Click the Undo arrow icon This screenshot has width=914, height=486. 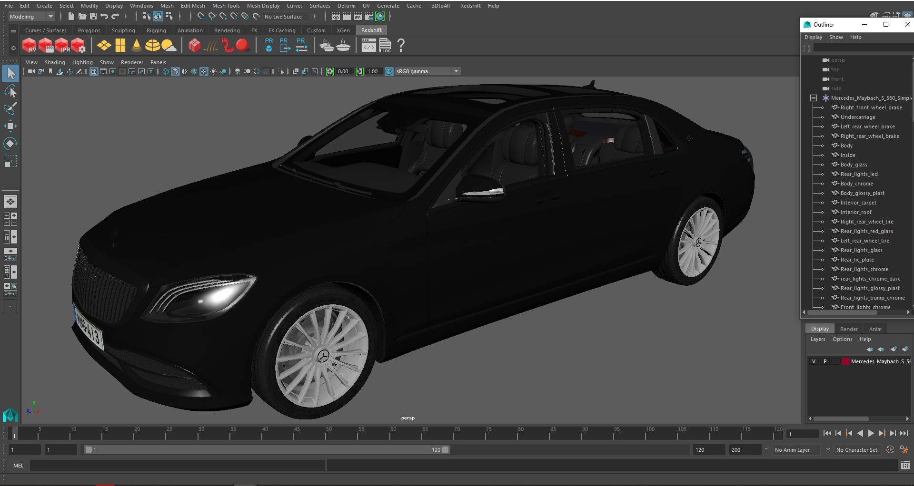click(104, 17)
